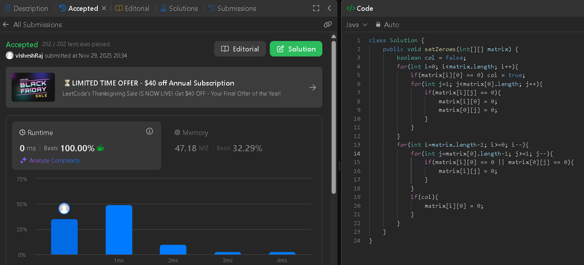Click the Auto lock indicator
This screenshot has height=265, width=584.
coord(387,24)
